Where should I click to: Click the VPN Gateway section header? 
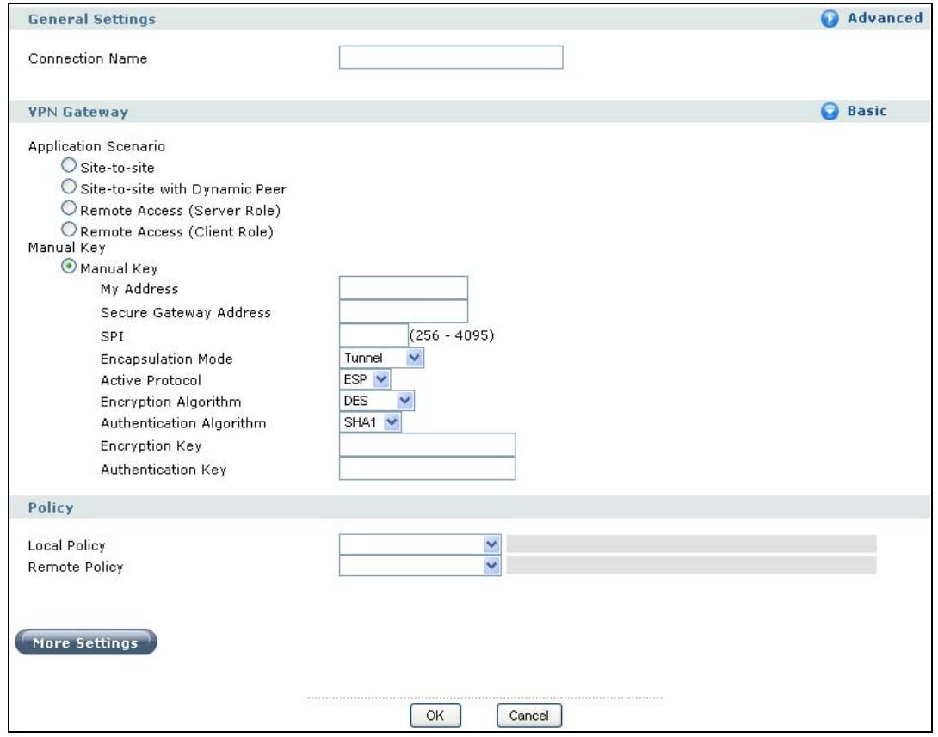coord(77,112)
